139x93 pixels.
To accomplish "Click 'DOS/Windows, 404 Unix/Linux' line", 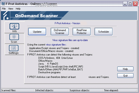I will click(56, 58).
